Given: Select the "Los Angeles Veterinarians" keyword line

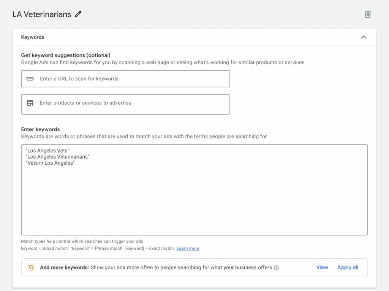Looking at the screenshot, I should click(x=58, y=157).
